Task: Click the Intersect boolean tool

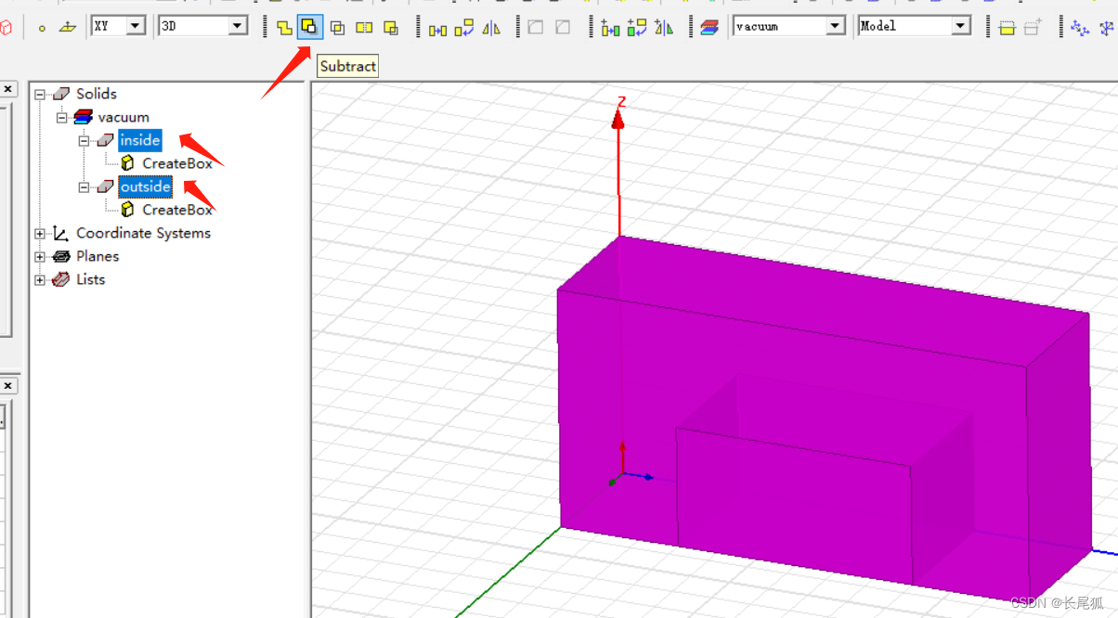Action: point(338,27)
